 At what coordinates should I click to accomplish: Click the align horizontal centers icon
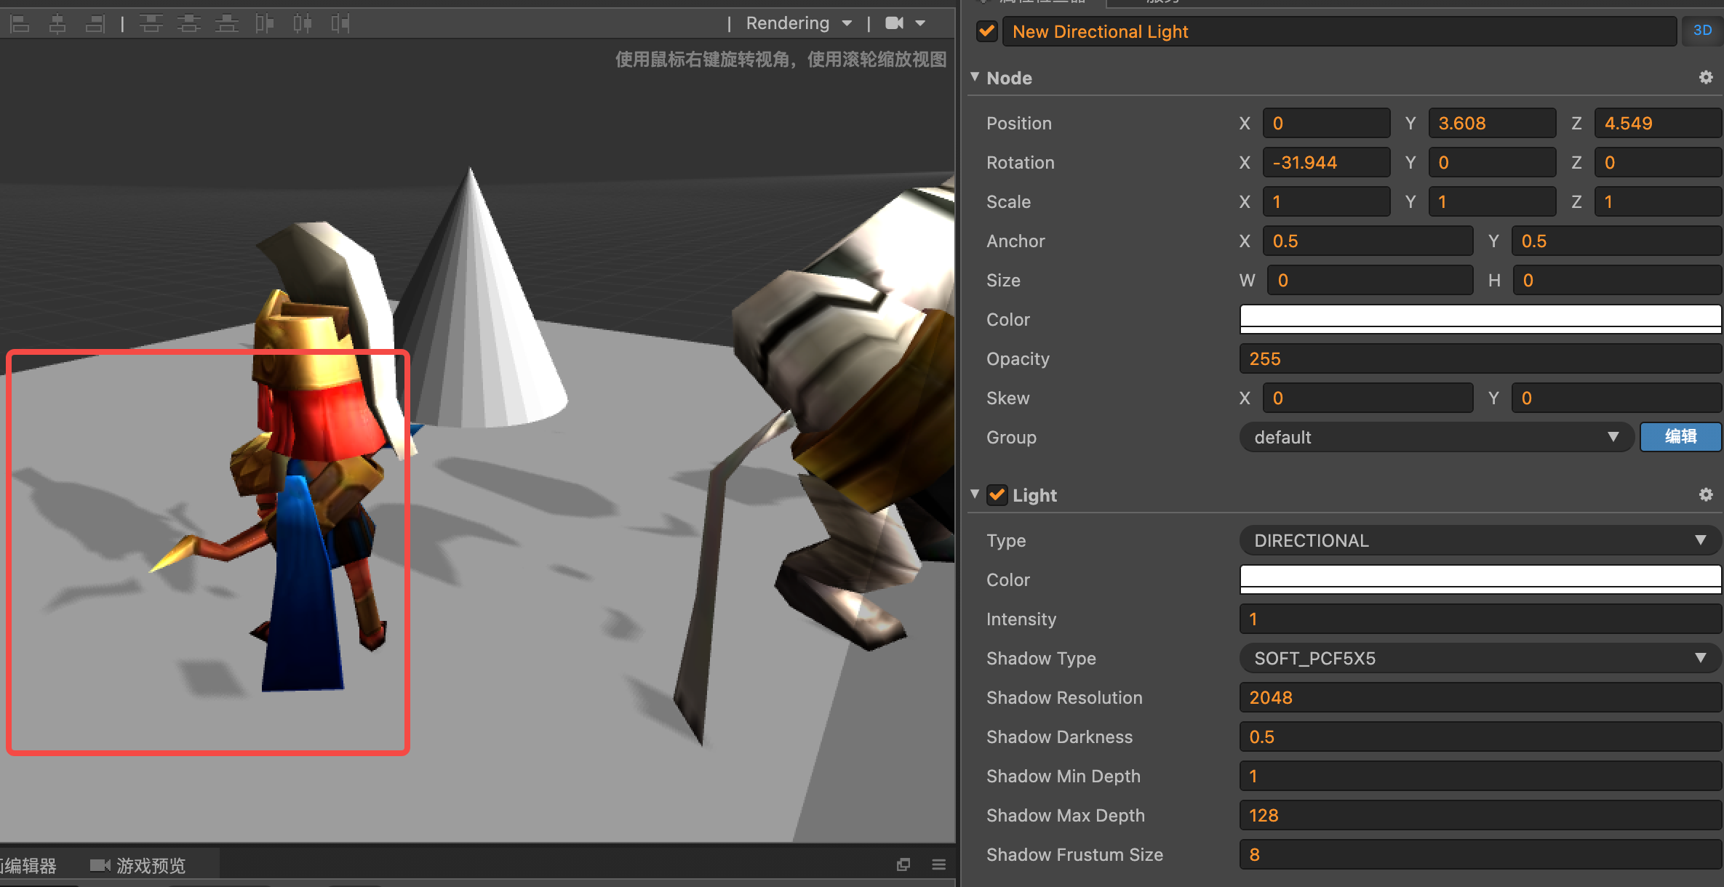pyautogui.click(x=57, y=24)
